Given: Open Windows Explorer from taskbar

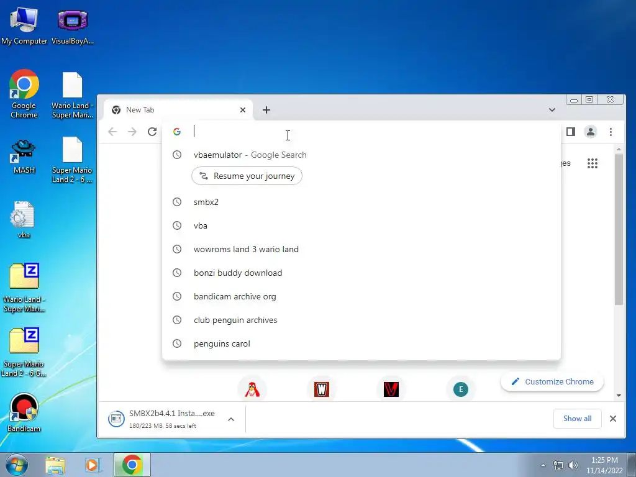Looking at the screenshot, I should 55,465.
